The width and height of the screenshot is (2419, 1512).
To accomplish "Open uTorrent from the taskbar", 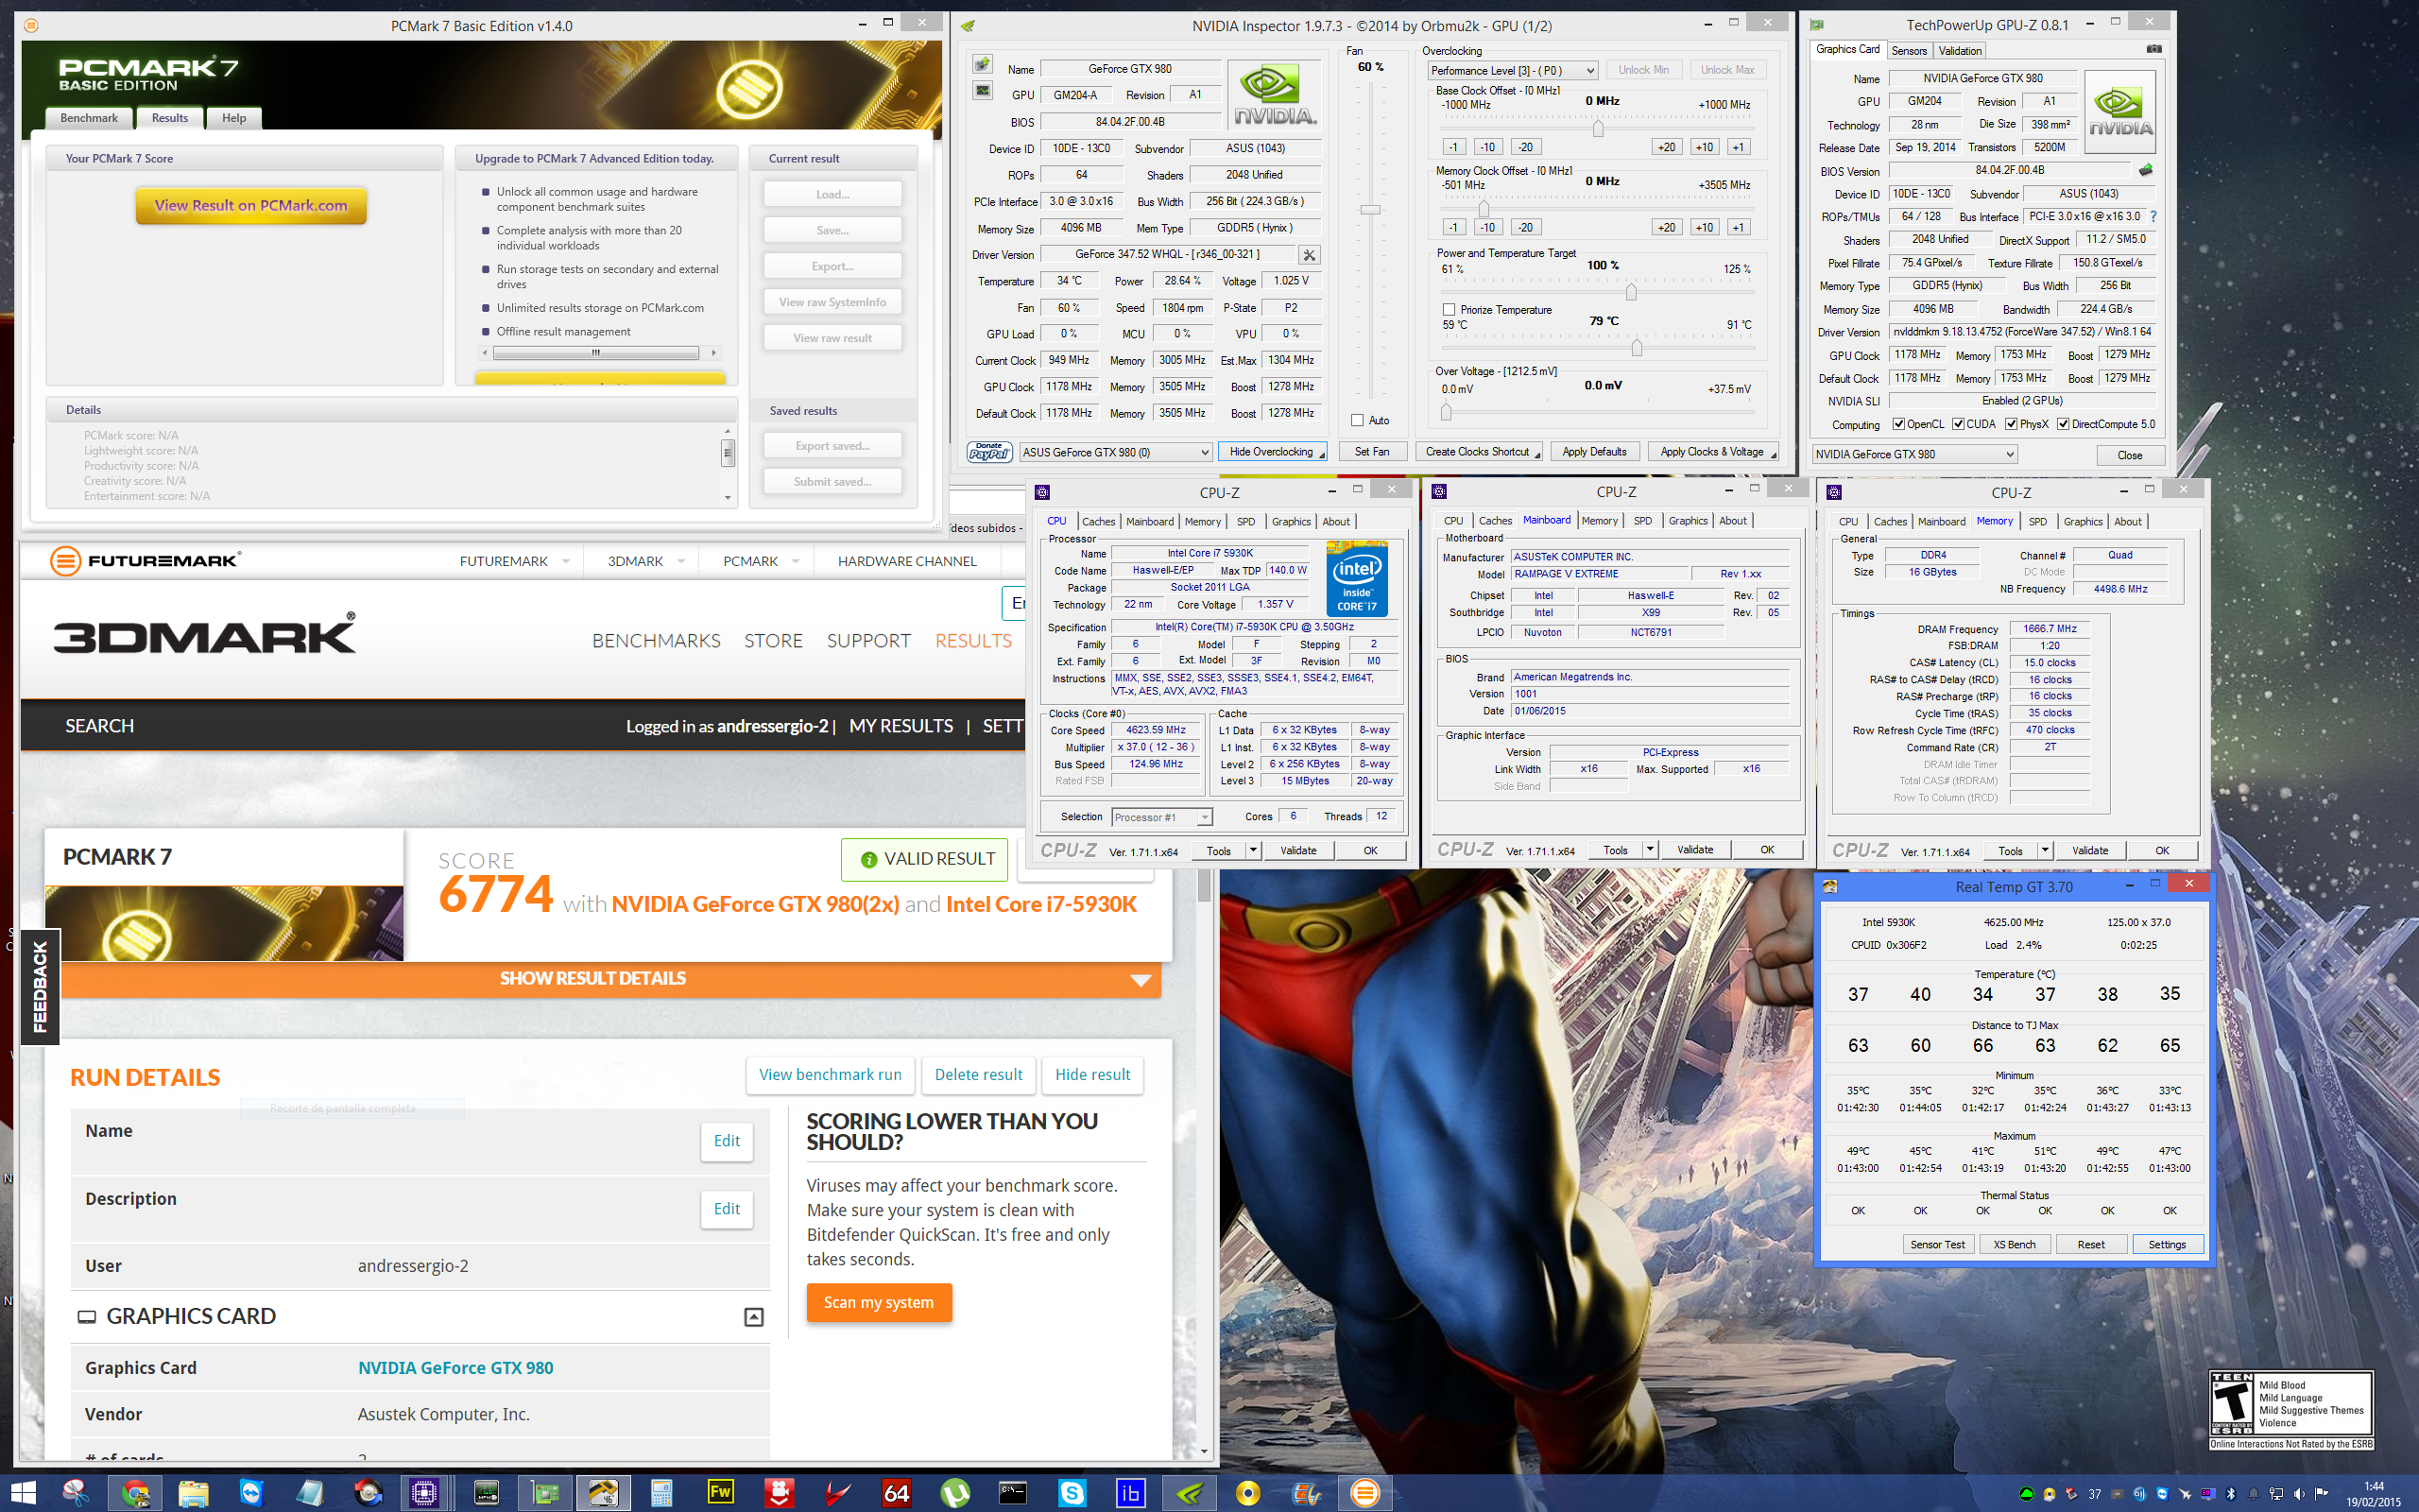I will click(x=954, y=1493).
